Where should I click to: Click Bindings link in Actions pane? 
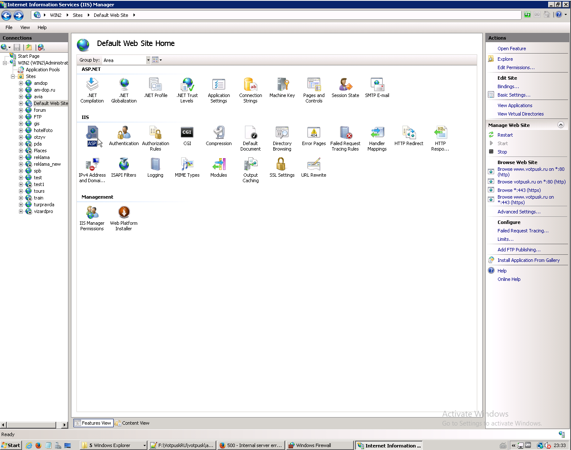click(x=508, y=86)
